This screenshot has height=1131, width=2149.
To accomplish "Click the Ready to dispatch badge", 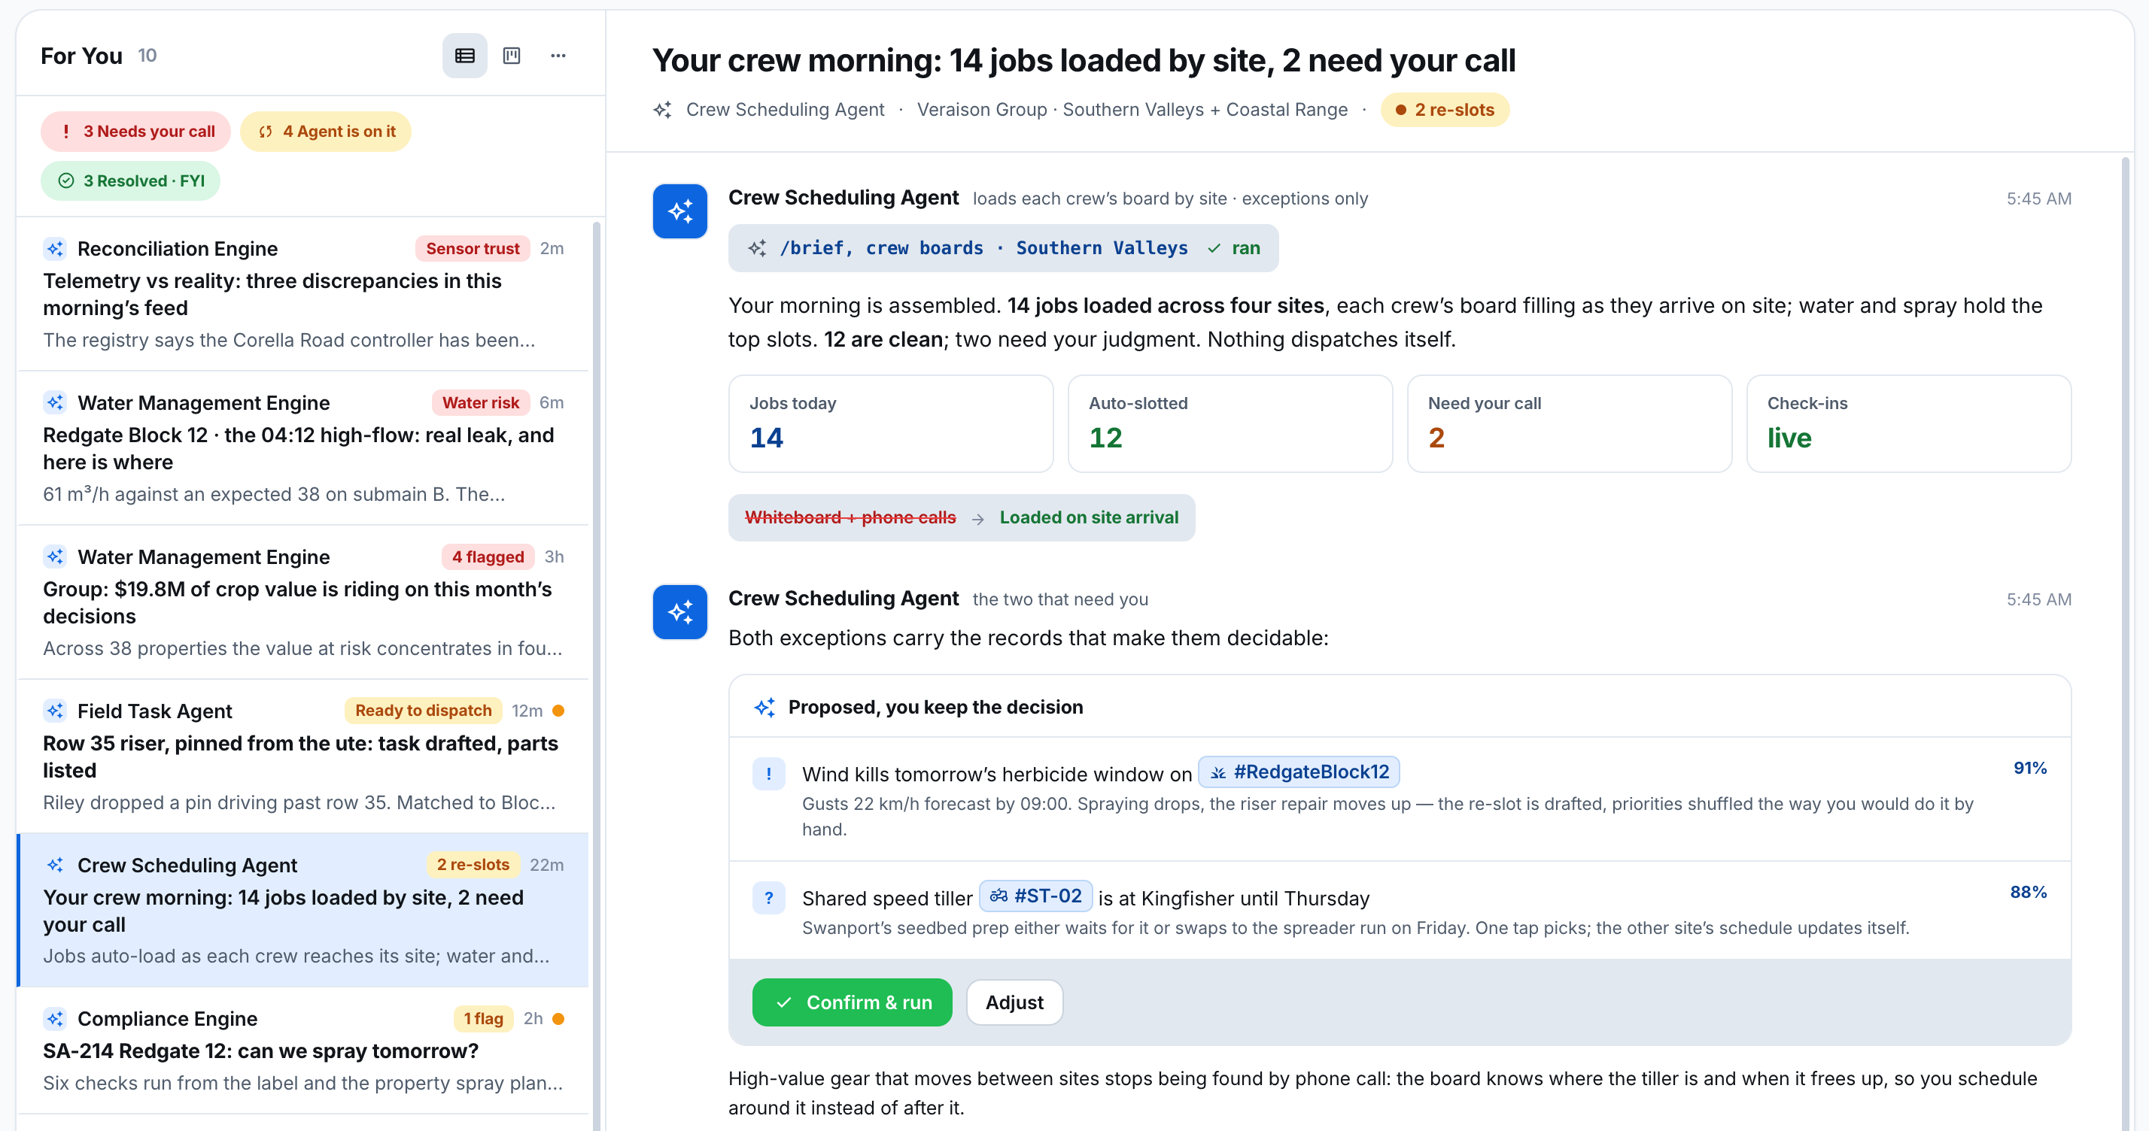I will coord(423,710).
